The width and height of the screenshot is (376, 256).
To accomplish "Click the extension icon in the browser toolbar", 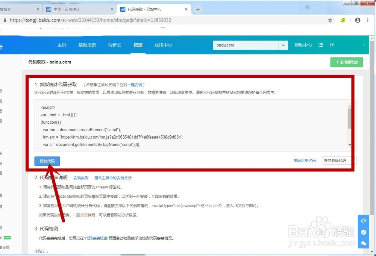I will pyautogui.click(x=343, y=21).
